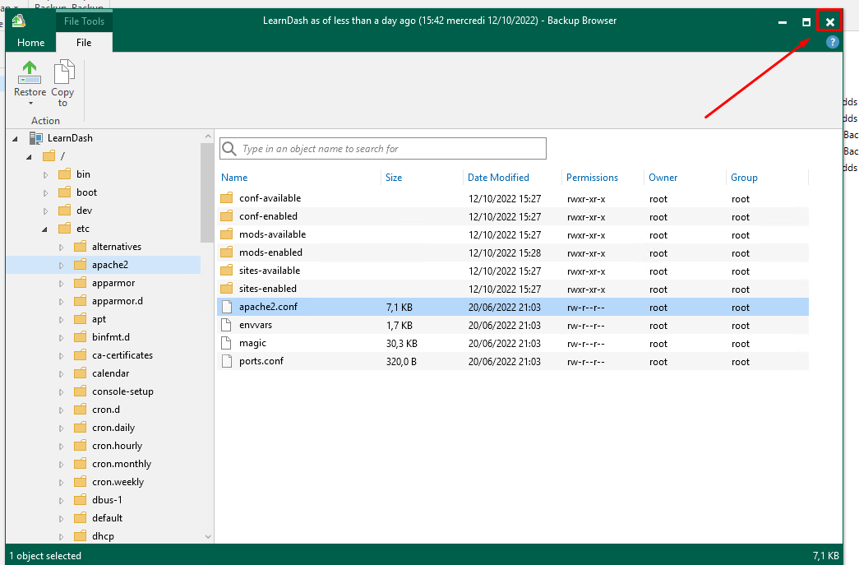Image resolution: width=859 pixels, height=565 pixels.
Task: Click the envvars file icon
Action: pyautogui.click(x=226, y=325)
